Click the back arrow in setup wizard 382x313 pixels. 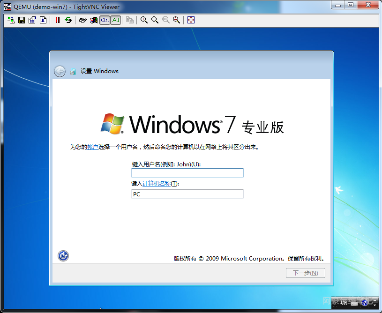(x=60, y=71)
